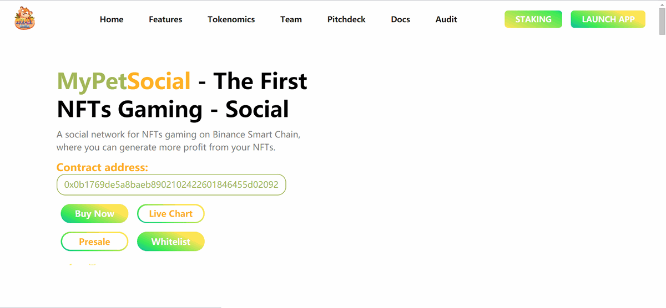Open the Live Chart button
This screenshot has height=308, width=666.
(x=171, y=214)
